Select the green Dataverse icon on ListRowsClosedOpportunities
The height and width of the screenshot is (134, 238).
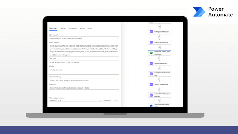click(151, 53)
